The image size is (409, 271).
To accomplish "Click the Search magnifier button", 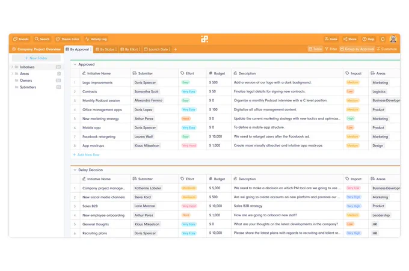I will click(42, 39).
